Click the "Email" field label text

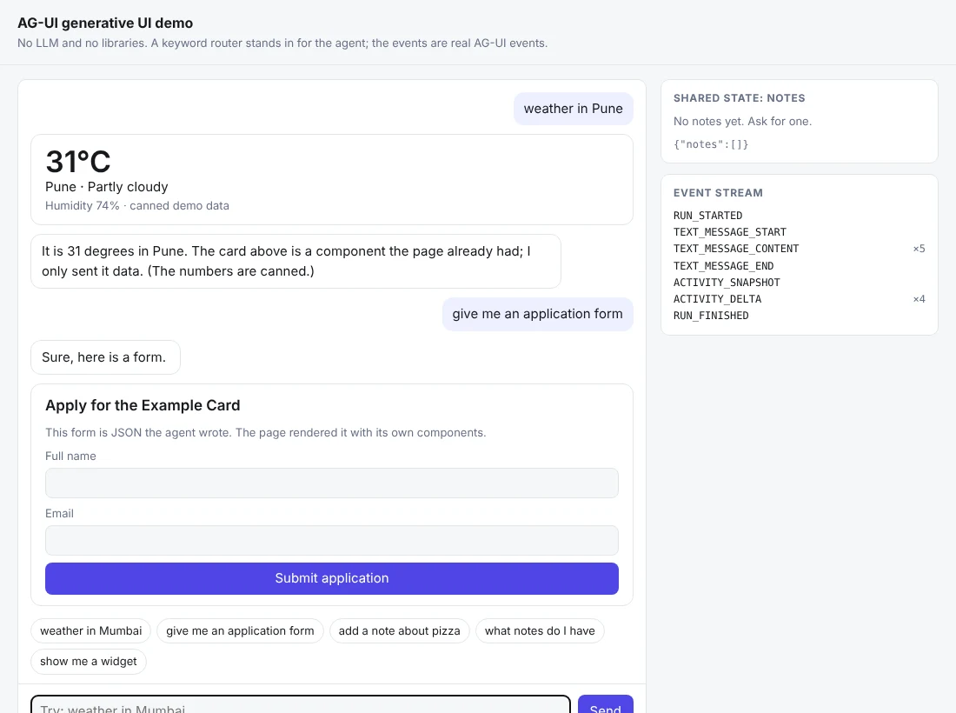59,514
